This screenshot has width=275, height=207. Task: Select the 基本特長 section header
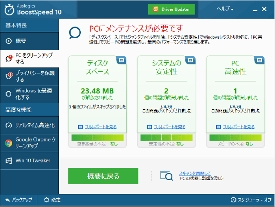(29, 26)
